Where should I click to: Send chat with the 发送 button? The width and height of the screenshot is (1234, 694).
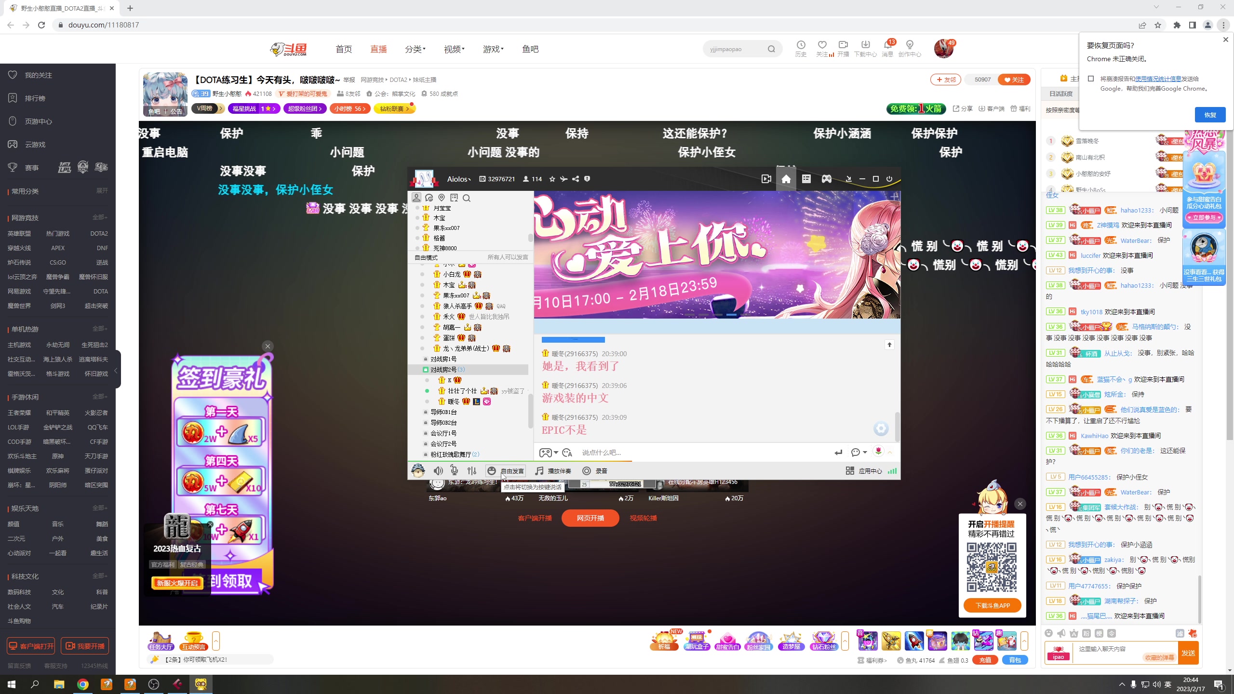[x=1188, y=653]
